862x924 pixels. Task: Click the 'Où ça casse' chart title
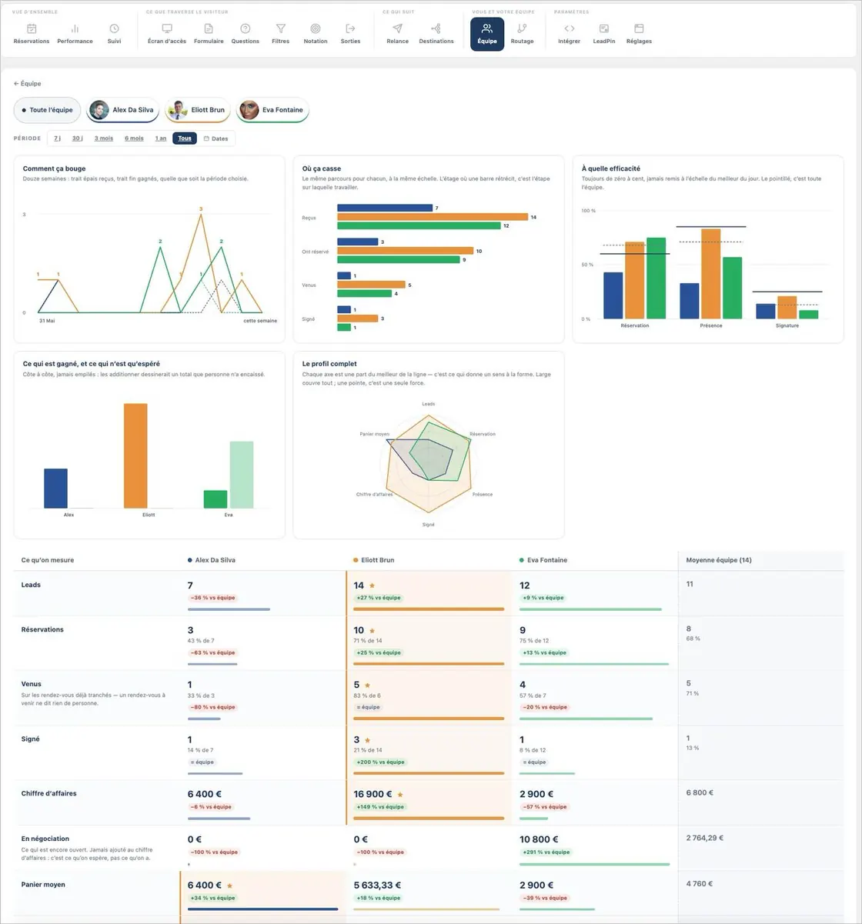tap(322, 168)
